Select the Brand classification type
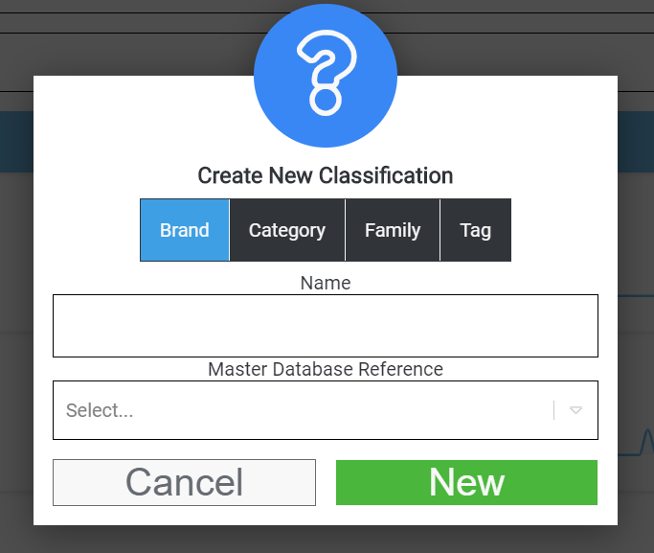Image resolution: width=654 pixels, height=553 pixels. click(x=185, y=230)
